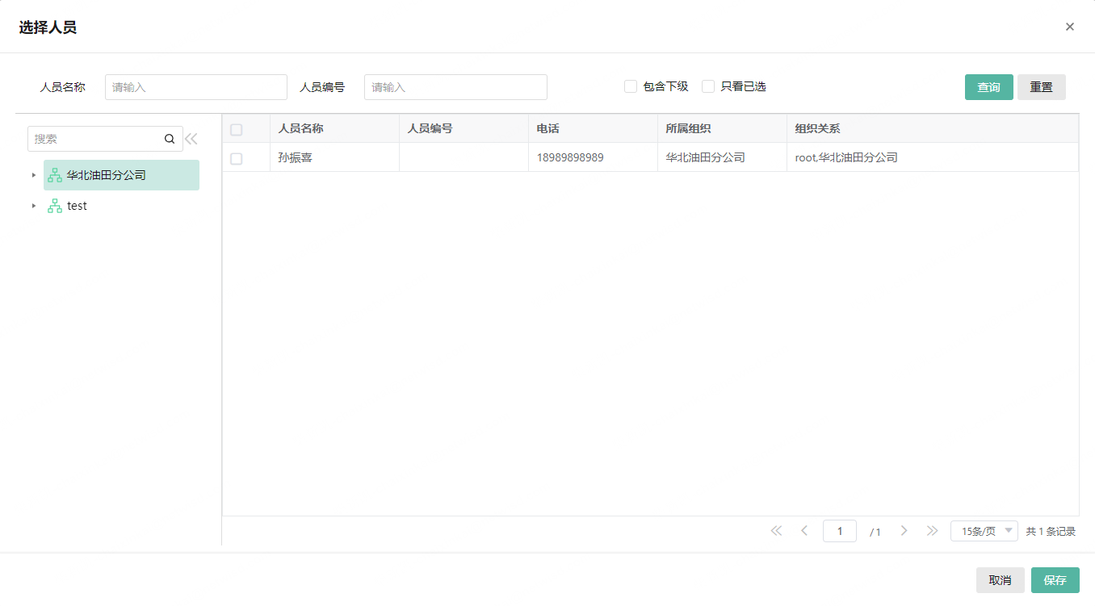Open the 15条/页 page size dropdown
This screenshot has height=606, width=1095.
tap(984, 530)
